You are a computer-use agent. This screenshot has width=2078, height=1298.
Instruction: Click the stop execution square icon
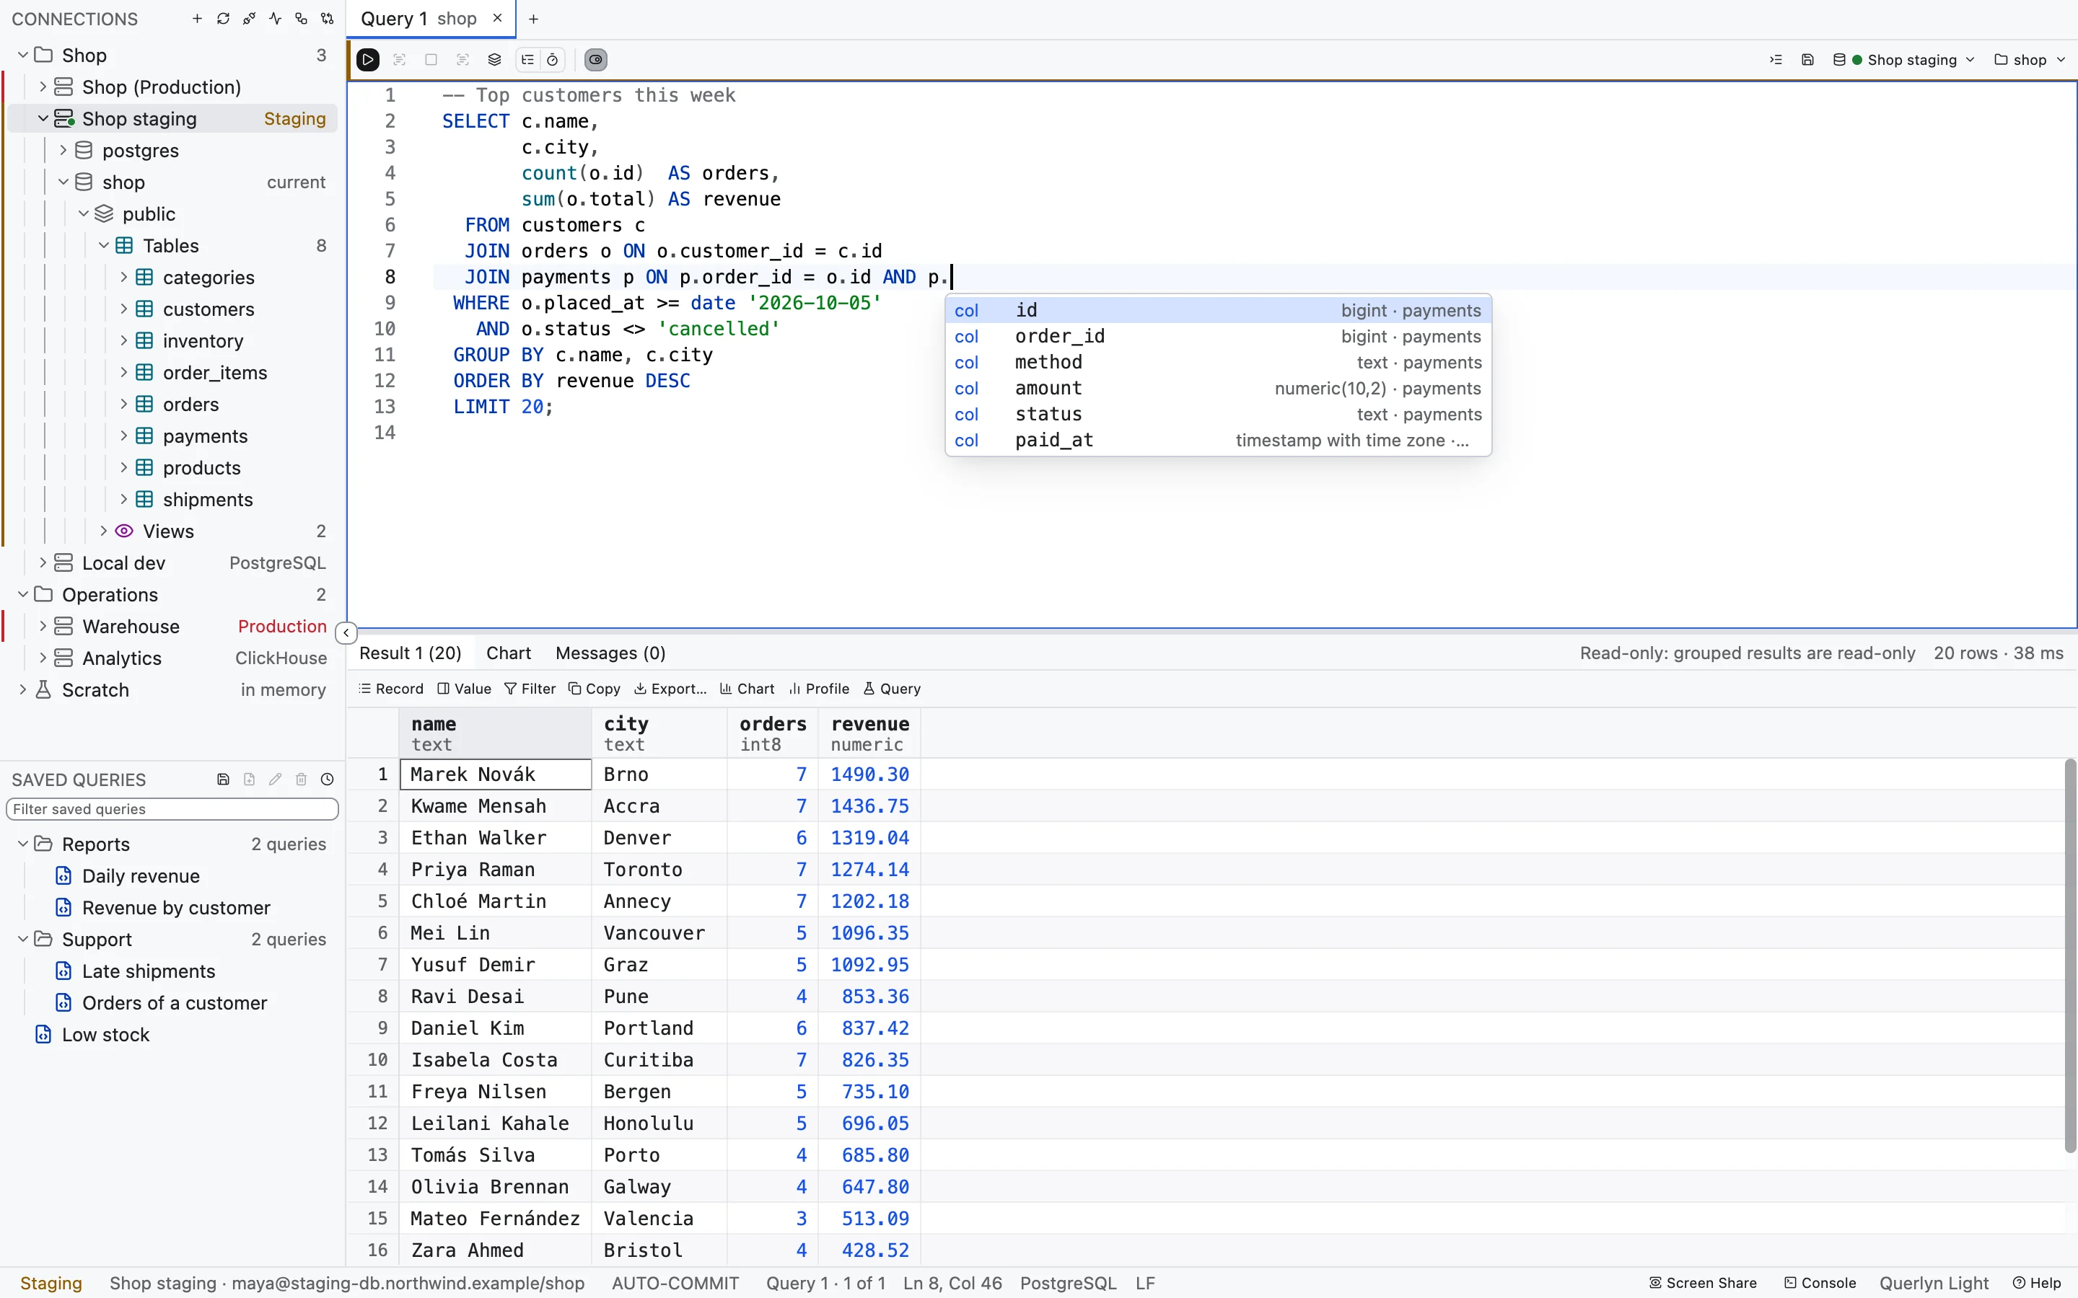click(x=431, y=59)
